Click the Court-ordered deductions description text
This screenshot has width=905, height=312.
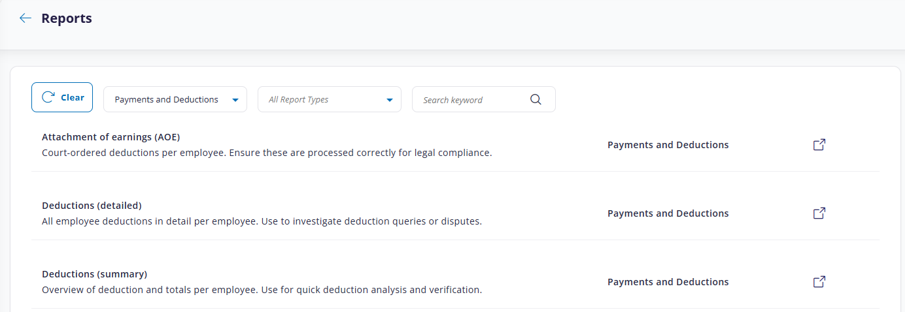(x=266, y=153)
